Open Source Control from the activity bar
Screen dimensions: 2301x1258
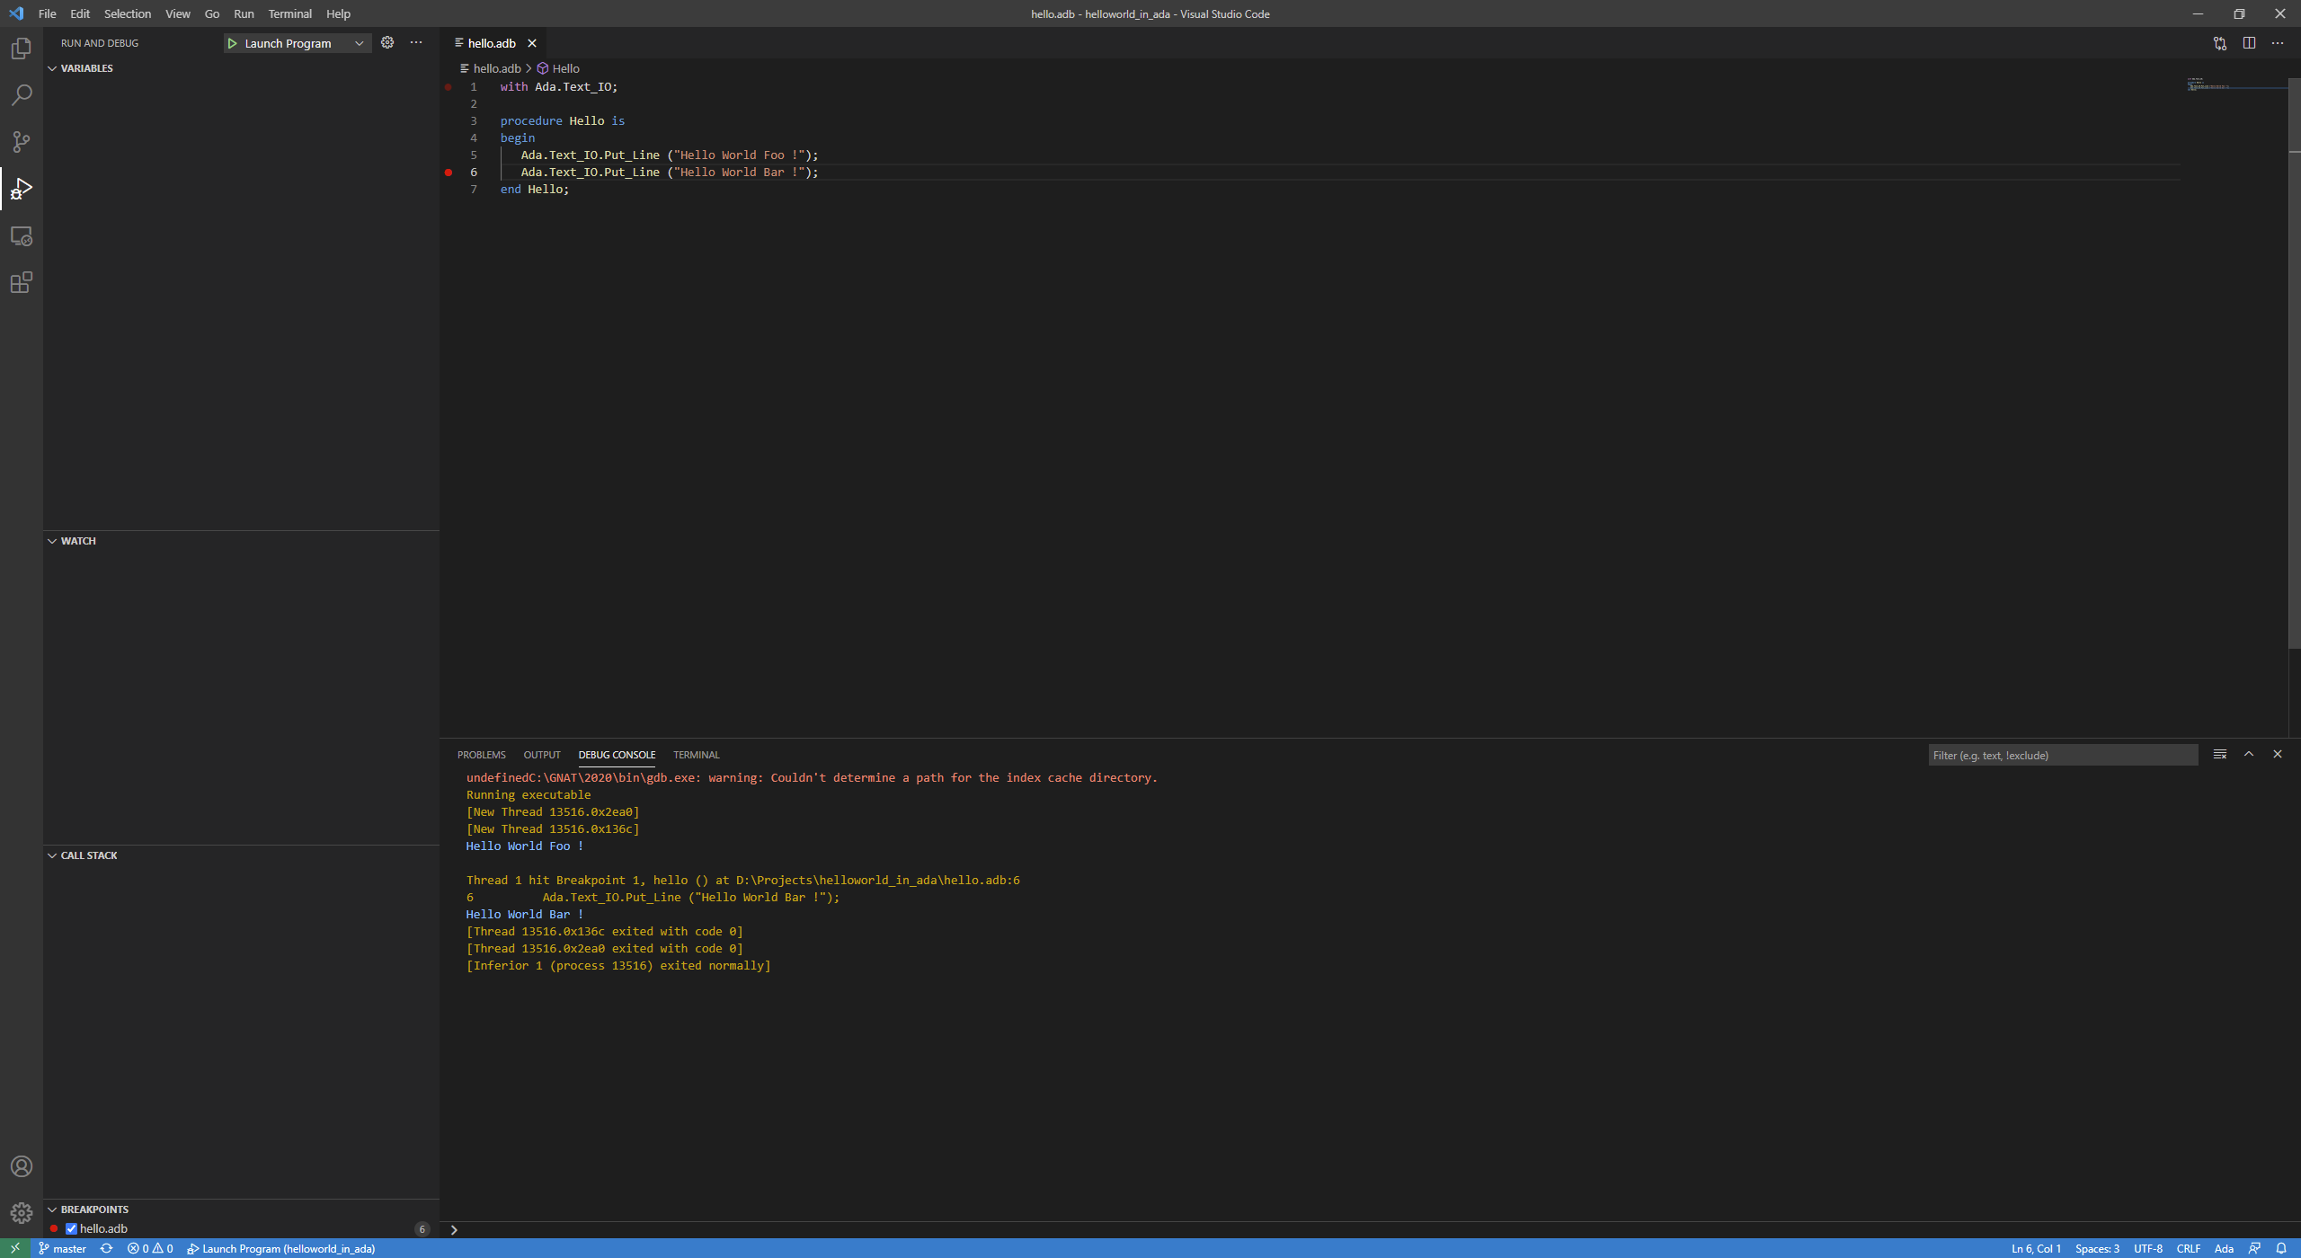[22, 141]
